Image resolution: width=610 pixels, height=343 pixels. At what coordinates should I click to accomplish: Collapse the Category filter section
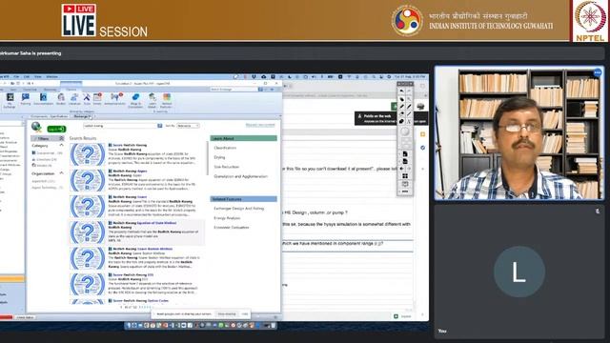pyautogui.click(x=61, y=146)
